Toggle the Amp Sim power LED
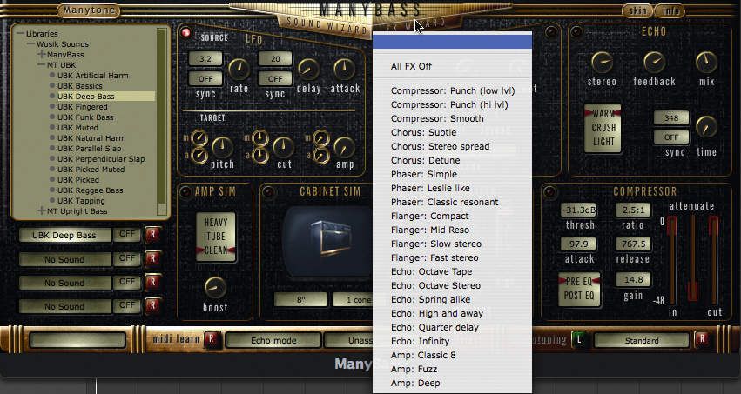The width and height of the screenshot is (741, 394). click(x=185, y=191)
